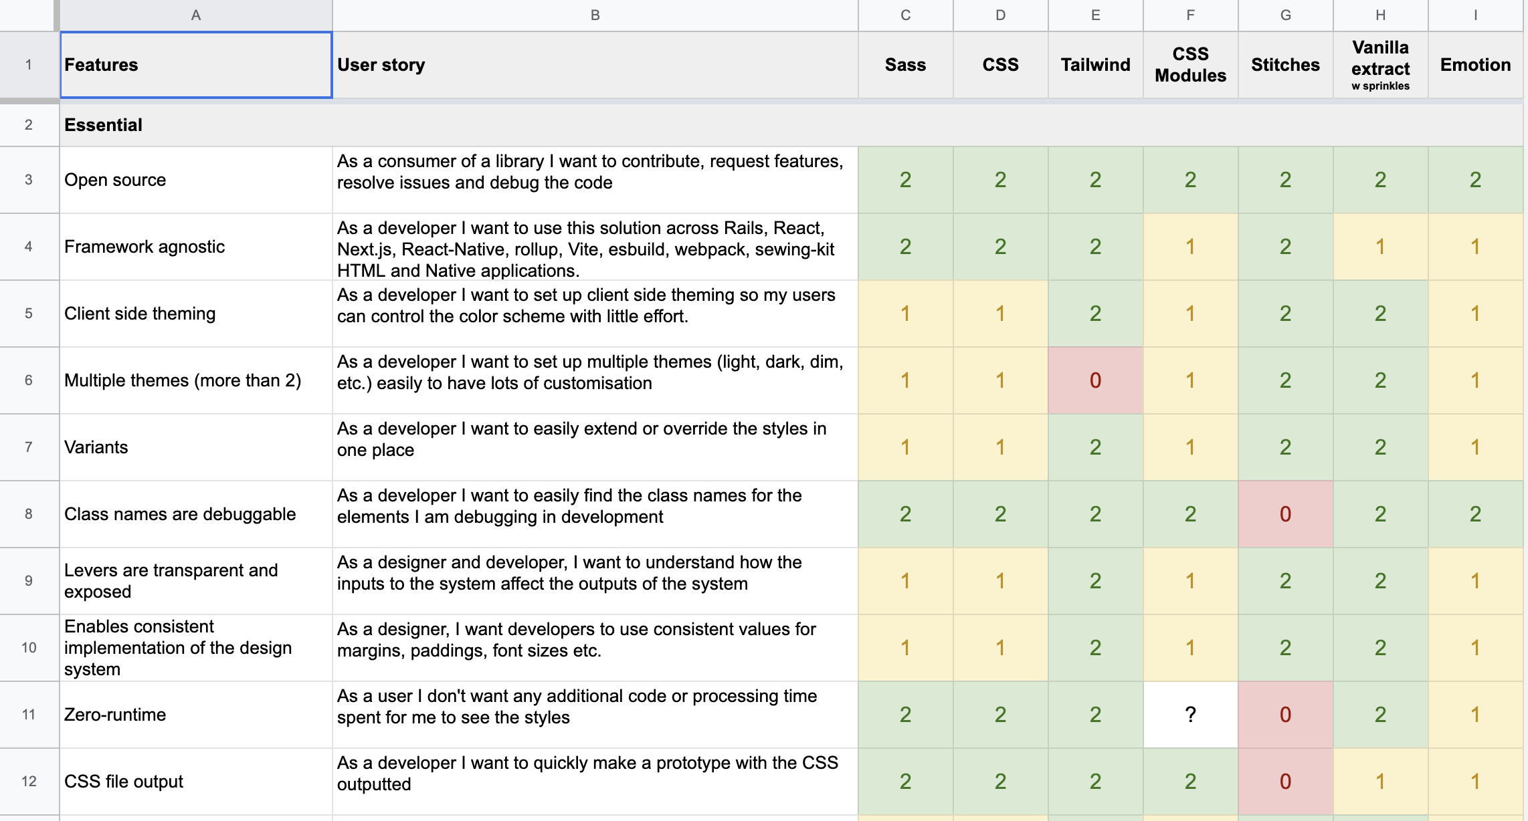Click the Emotion column title cell
This screenshot has width=1528, height=821.
(1476, 65)
